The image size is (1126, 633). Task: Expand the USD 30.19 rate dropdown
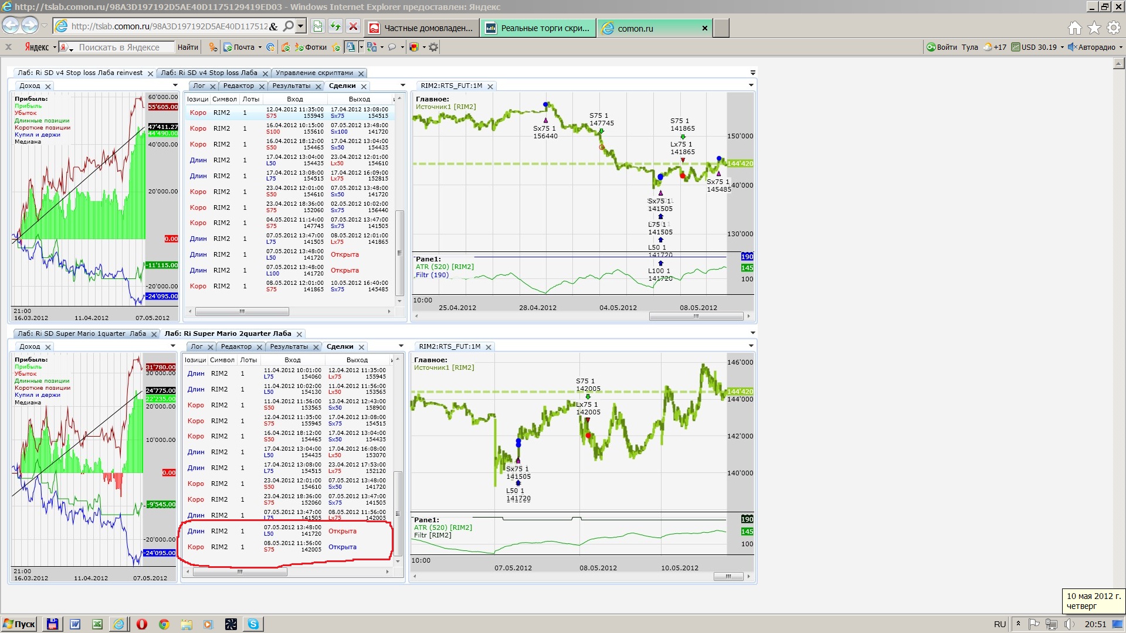click(x=1062, y=47)
